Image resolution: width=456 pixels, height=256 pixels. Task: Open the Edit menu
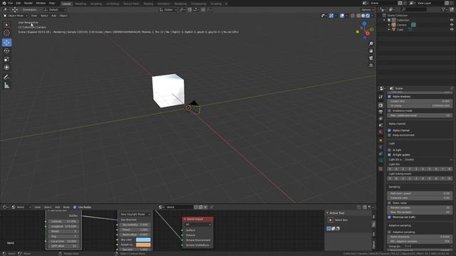pyautogui.click(x=19, y=3)
